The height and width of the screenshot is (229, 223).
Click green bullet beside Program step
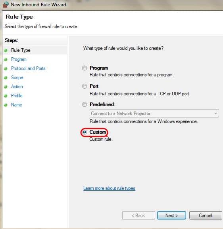[x=6, y=60]
